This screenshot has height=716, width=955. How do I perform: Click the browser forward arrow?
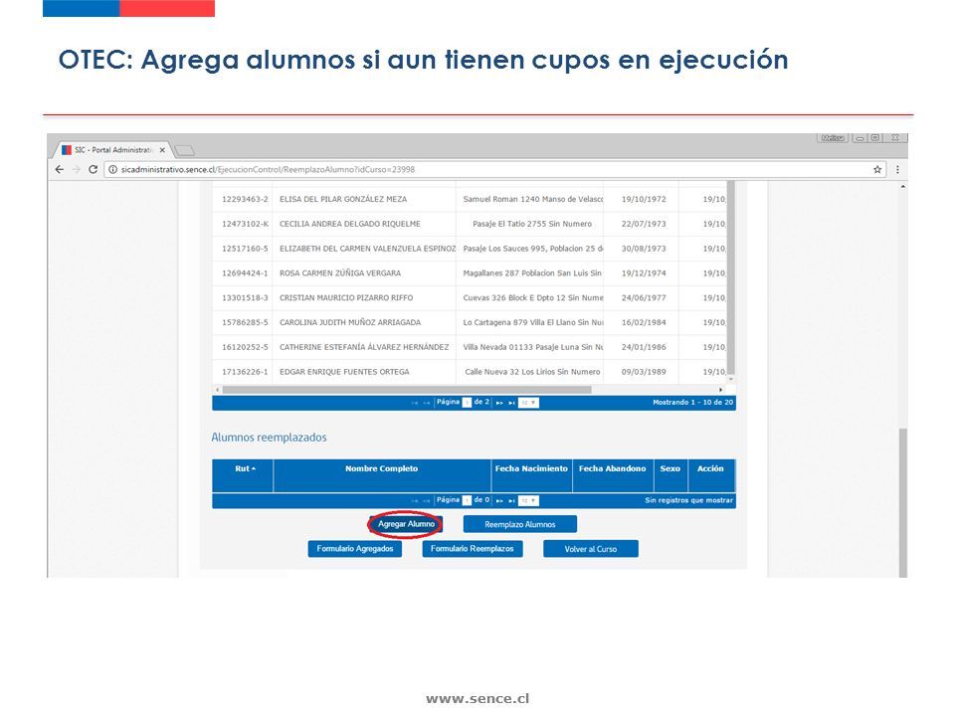(x=77, y=169)
